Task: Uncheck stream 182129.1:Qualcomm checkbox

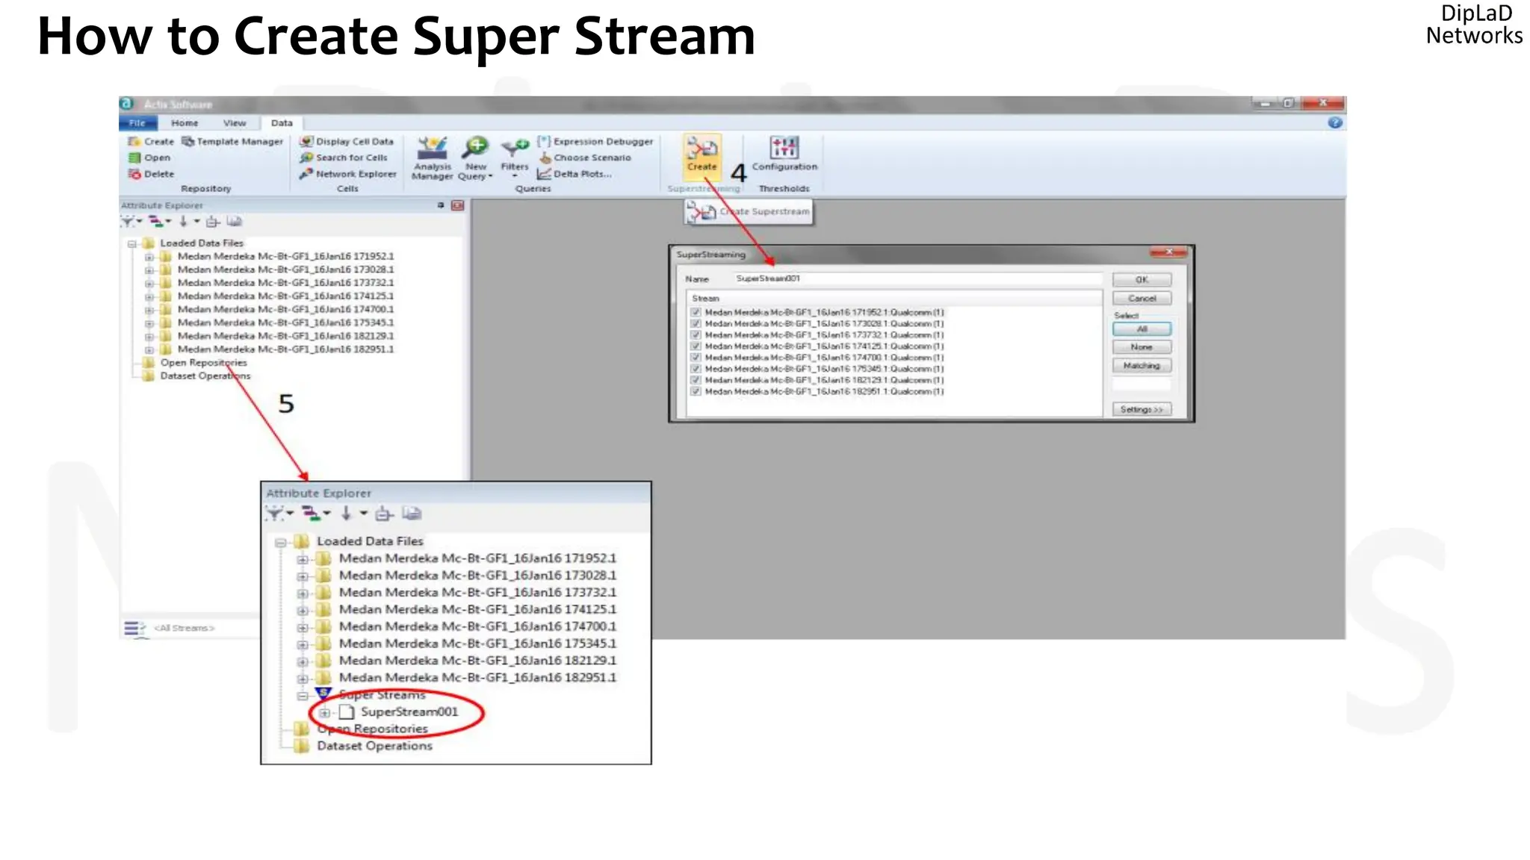Action: pyautogui.click(x=696, y=379)
